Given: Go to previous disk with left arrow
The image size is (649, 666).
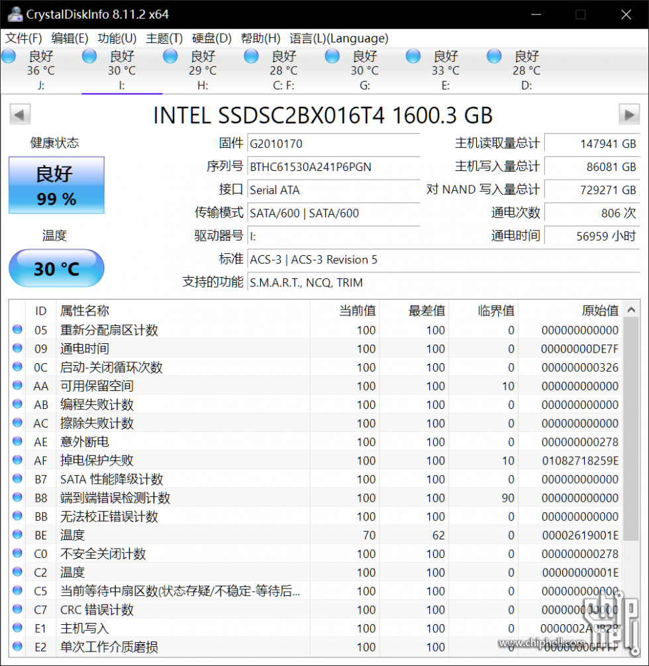Looking at the screenshot, I should click(x=20, y=114).
